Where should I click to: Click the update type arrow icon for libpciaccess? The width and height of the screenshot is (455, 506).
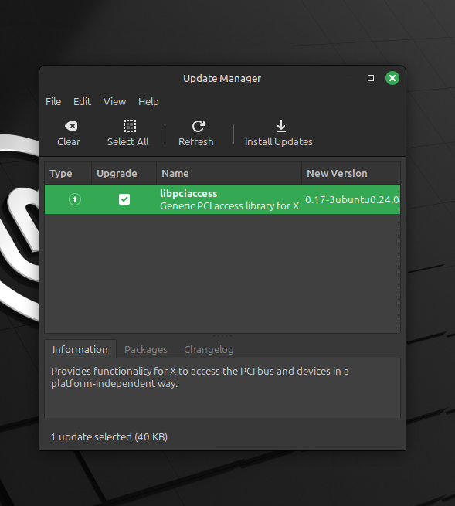[x=75, y=199]
